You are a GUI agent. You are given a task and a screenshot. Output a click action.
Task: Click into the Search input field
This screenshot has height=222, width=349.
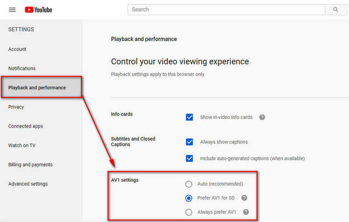(226, 10)
